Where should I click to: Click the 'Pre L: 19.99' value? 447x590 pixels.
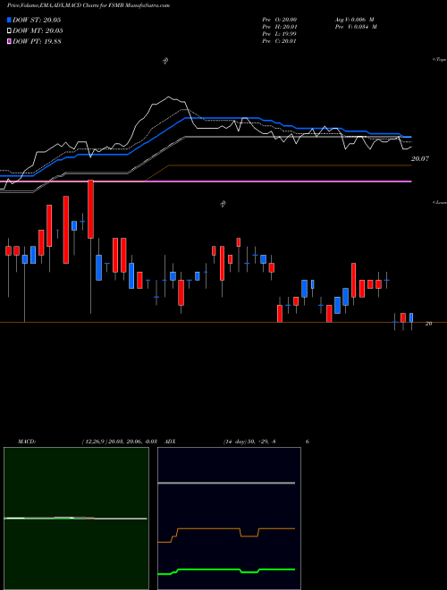coord(279,34)
